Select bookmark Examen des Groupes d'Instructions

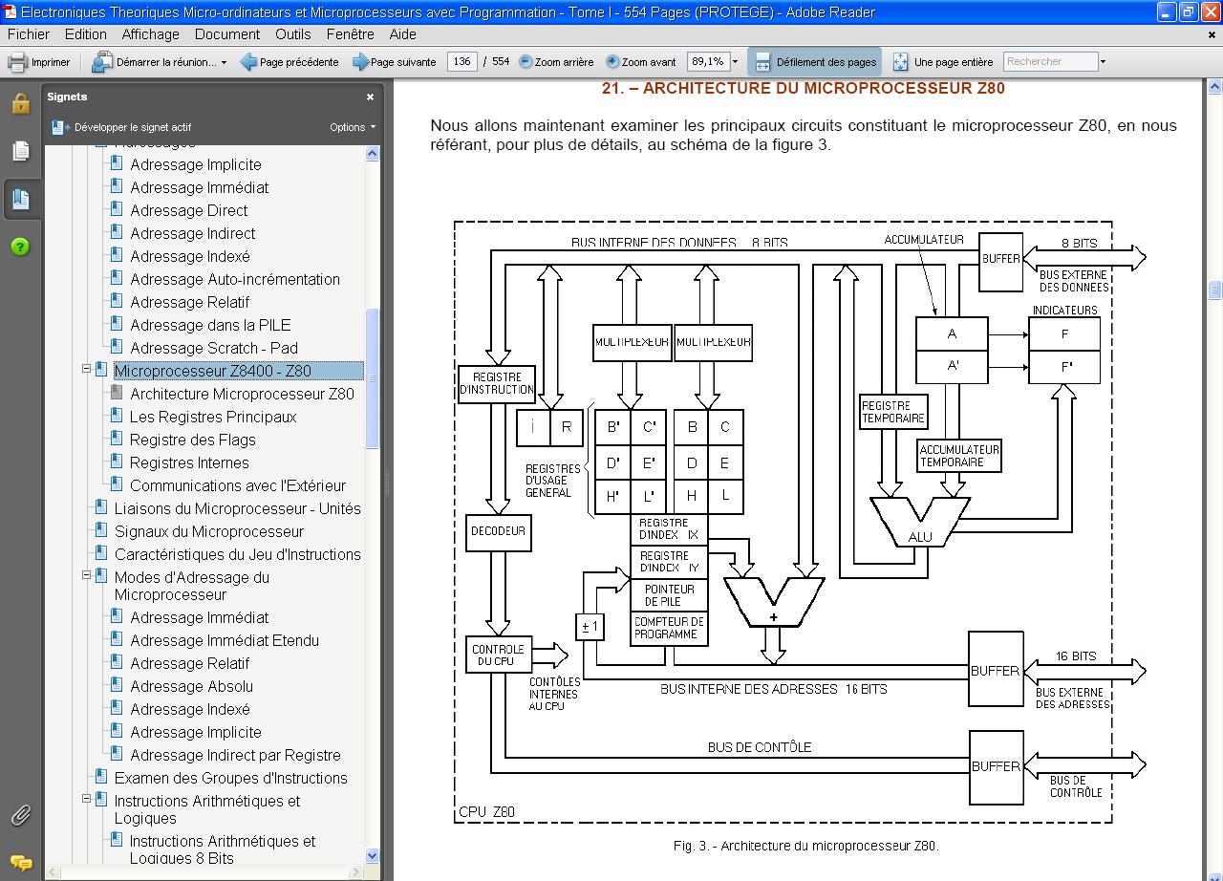231,778
